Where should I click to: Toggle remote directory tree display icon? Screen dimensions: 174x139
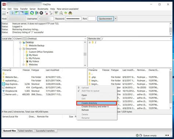click(22, 13)
